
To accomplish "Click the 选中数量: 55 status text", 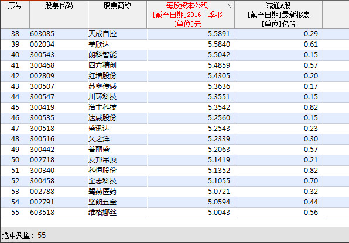I will (24, 235).
